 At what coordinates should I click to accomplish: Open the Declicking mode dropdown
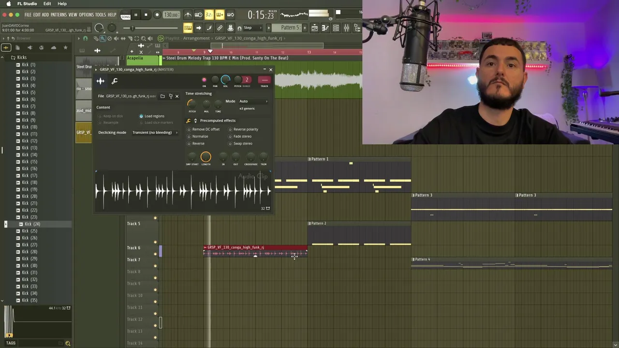click(x=155, y=132)
